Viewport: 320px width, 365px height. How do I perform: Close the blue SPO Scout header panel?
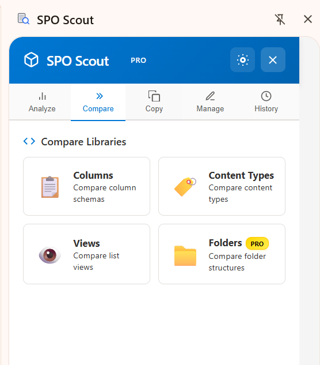[x=273, y=60]
